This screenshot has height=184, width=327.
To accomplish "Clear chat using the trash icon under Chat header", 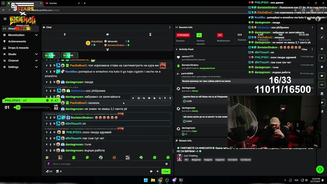I will click(65, 34).
